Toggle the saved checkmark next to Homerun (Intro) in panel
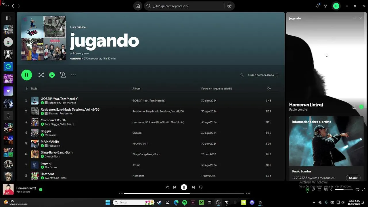 pos(361,107)
